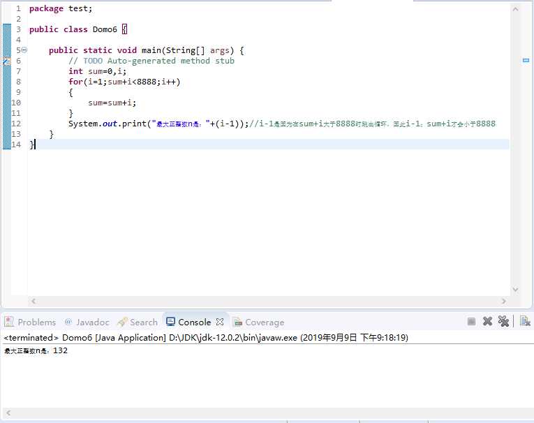Viewport: 534px width, 423px height.
Task: Collapse the main method fold marker at line 5
Action: tap(24, 50)
